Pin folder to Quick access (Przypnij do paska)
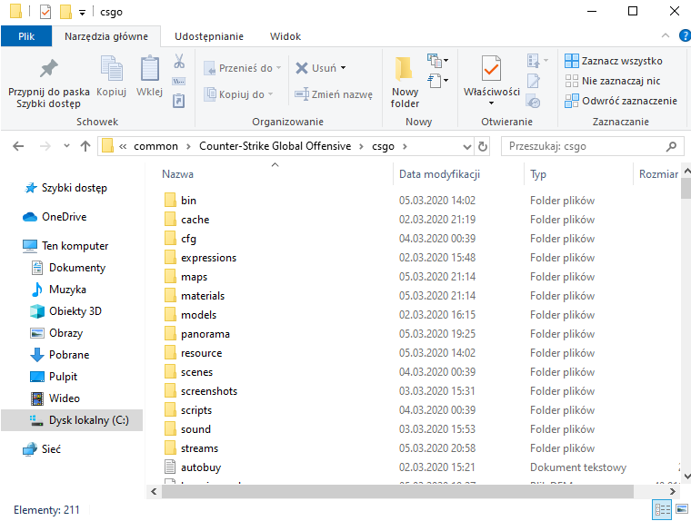The image size is (691, 521). [48, 84]
